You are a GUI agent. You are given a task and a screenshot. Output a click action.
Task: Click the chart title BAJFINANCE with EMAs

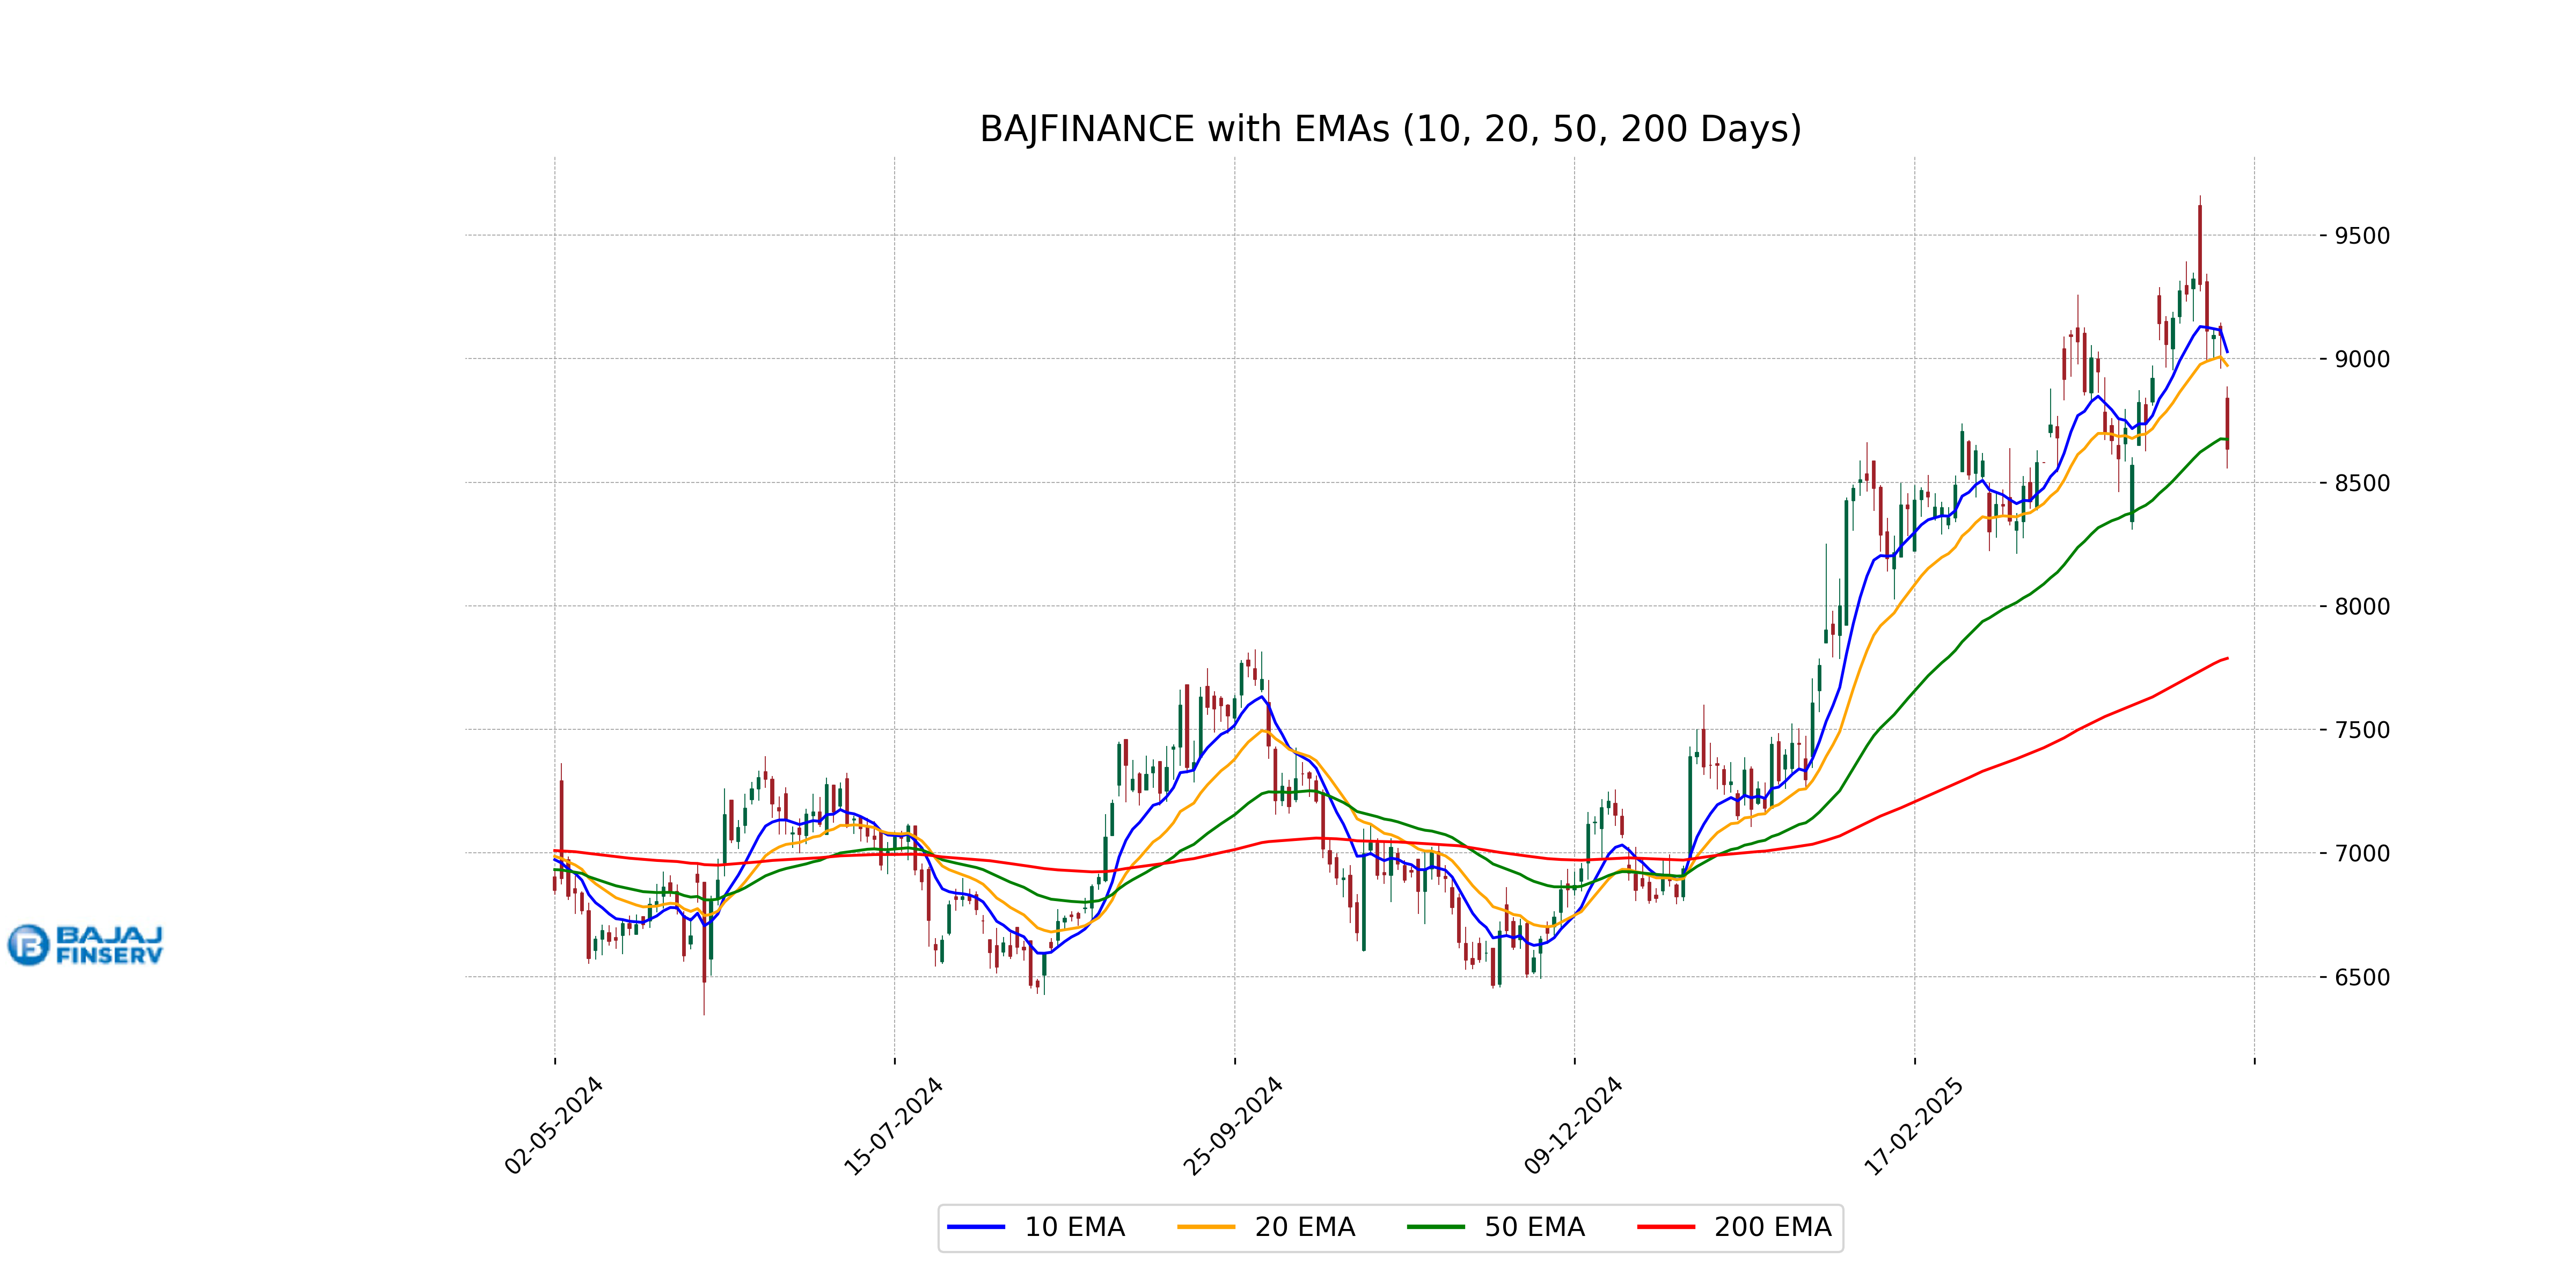point(1390,129)
